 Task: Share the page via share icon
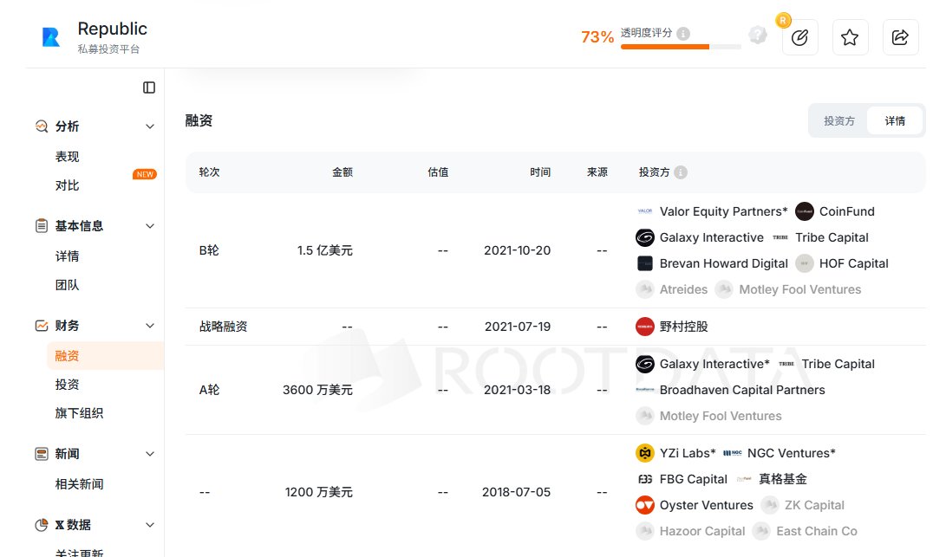[900, 37]
